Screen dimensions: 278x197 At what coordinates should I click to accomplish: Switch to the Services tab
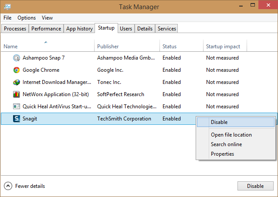tap(167, 29)
